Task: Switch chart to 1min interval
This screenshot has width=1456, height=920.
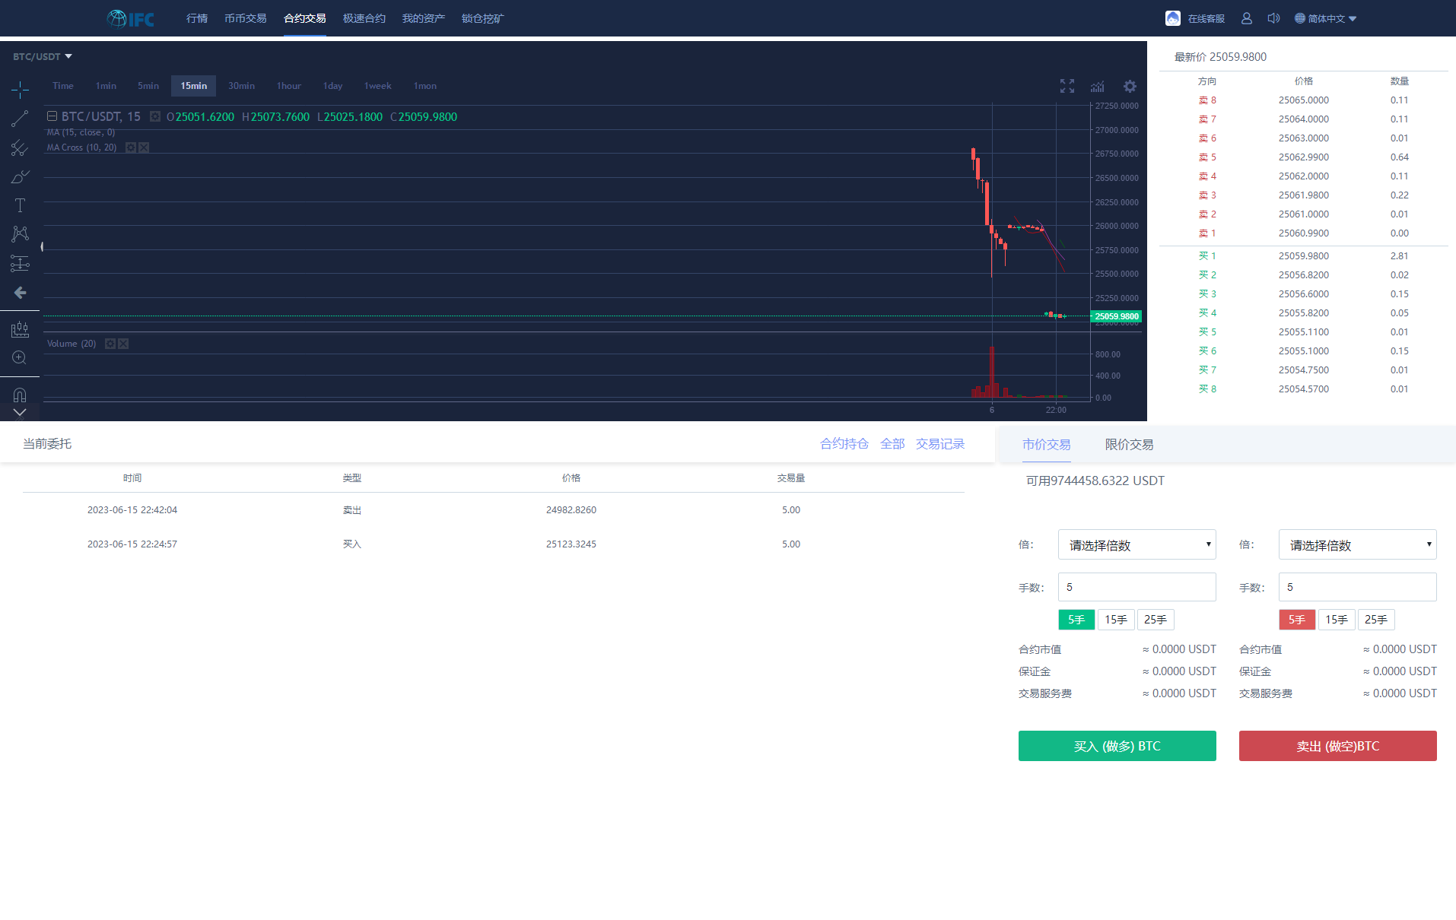Action: pos(106,86)
